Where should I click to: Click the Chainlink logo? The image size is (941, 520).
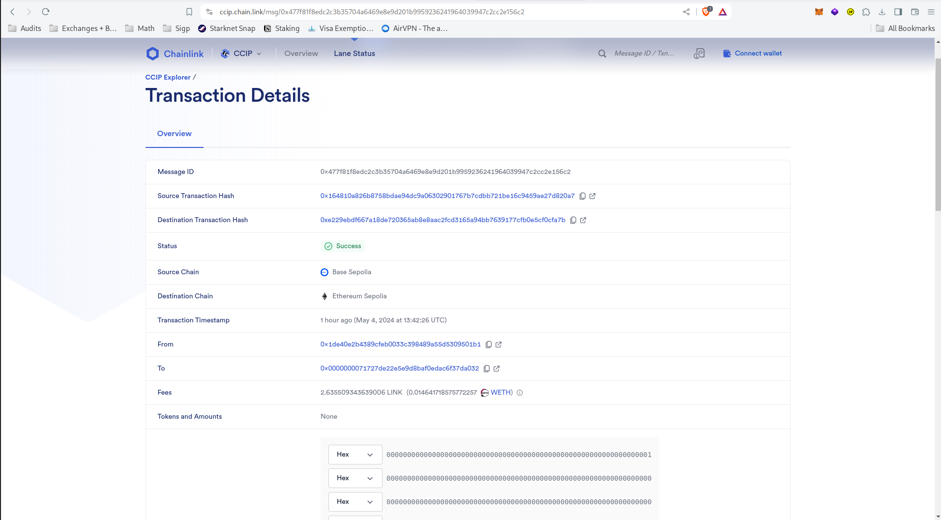(x=175, y=54)
